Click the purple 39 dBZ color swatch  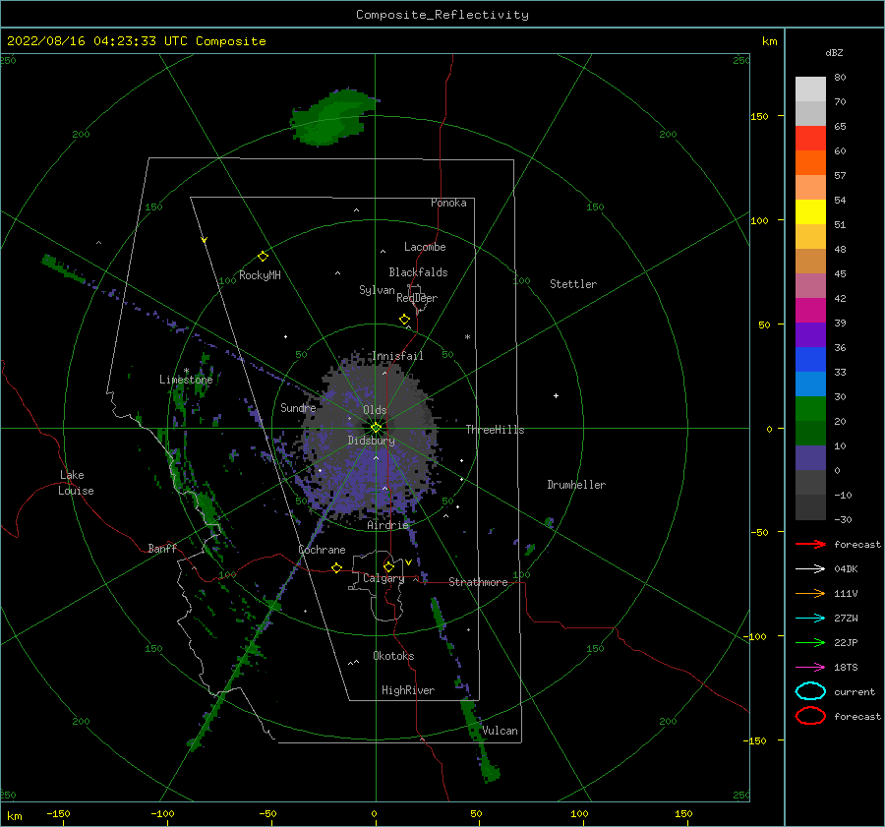810,334
